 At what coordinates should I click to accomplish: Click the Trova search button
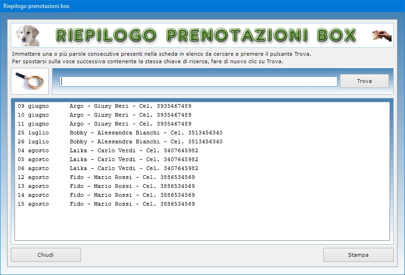point(364,81)
